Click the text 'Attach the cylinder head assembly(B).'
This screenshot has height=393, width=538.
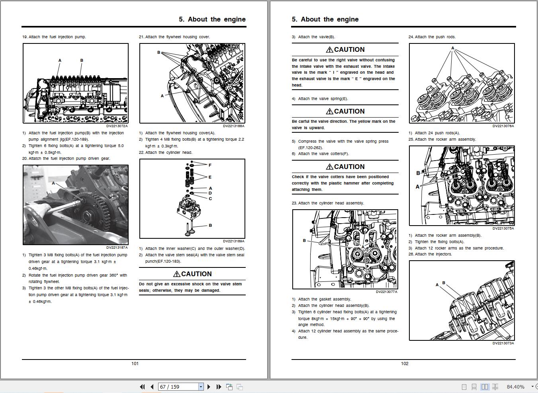pyautogui.click(x=334, y=306)
